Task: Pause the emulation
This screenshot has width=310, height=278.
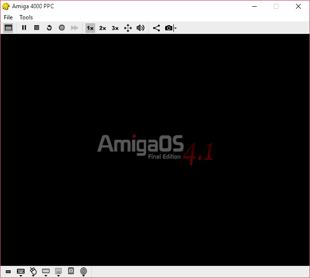Action: pos(24,28)
